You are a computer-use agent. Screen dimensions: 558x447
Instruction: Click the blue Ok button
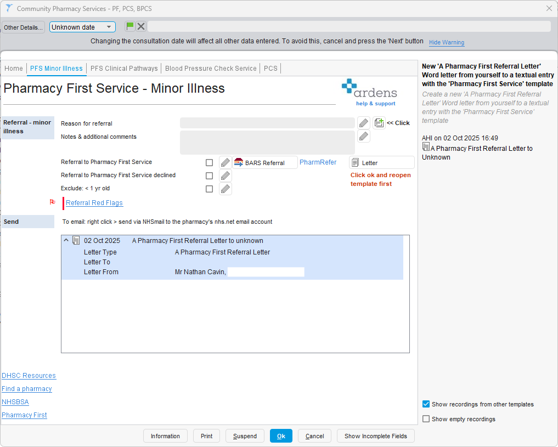click(x=281, y=436)
